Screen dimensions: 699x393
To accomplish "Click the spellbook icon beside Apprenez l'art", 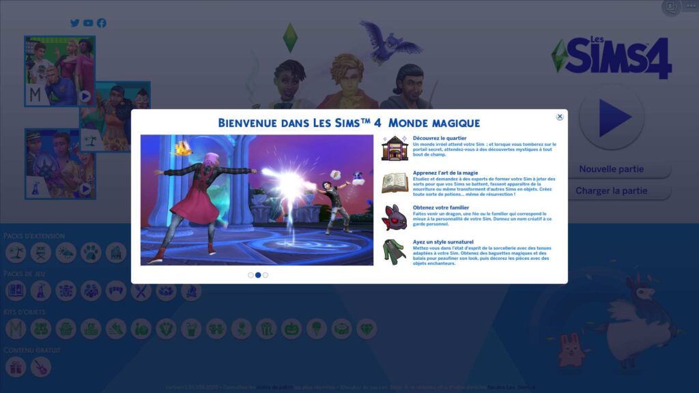I will coord(395,183).
